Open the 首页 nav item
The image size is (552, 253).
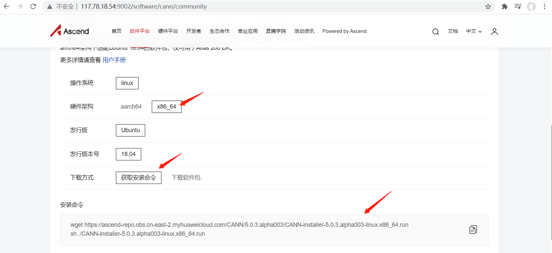tap(117, 31)
